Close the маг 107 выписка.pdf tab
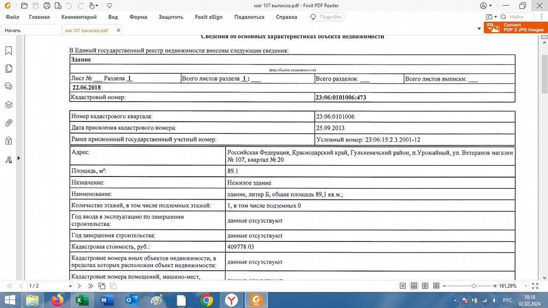The image size is (548, 308). coord(119,30)
